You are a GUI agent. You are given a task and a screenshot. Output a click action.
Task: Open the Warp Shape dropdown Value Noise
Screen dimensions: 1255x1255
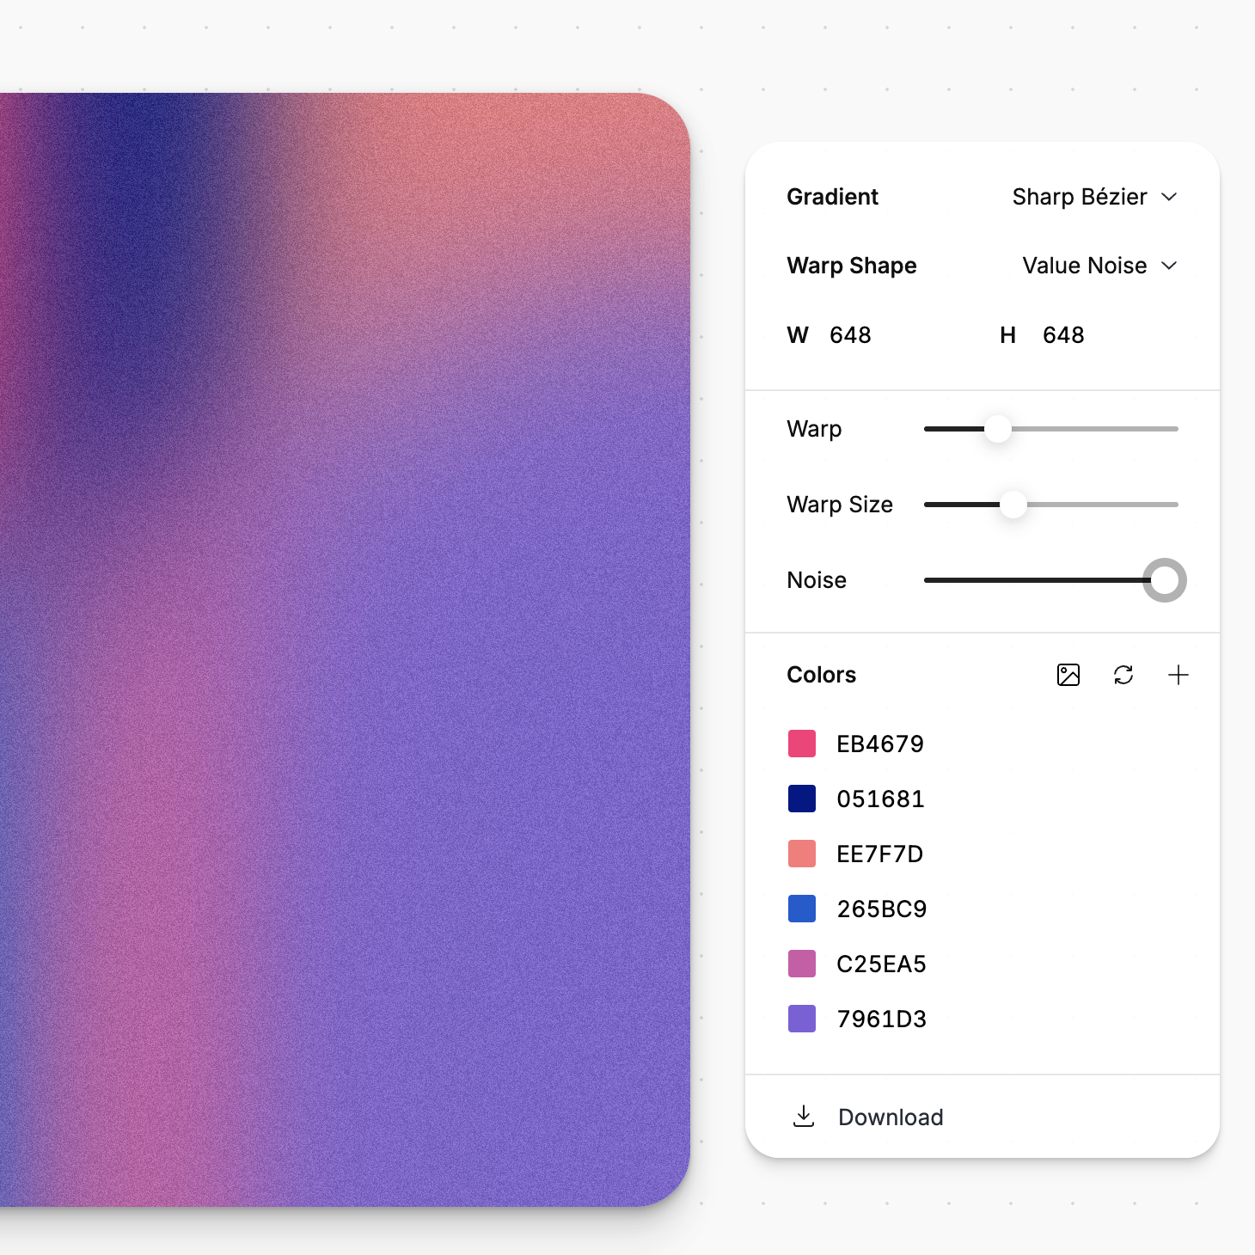[x=1099, y=266]
